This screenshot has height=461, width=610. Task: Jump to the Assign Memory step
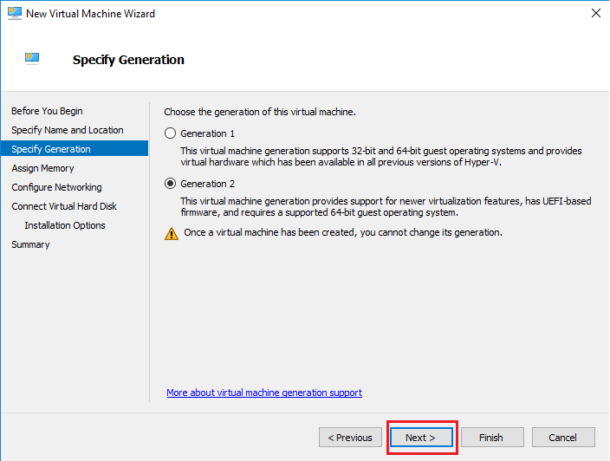(42, 168)
